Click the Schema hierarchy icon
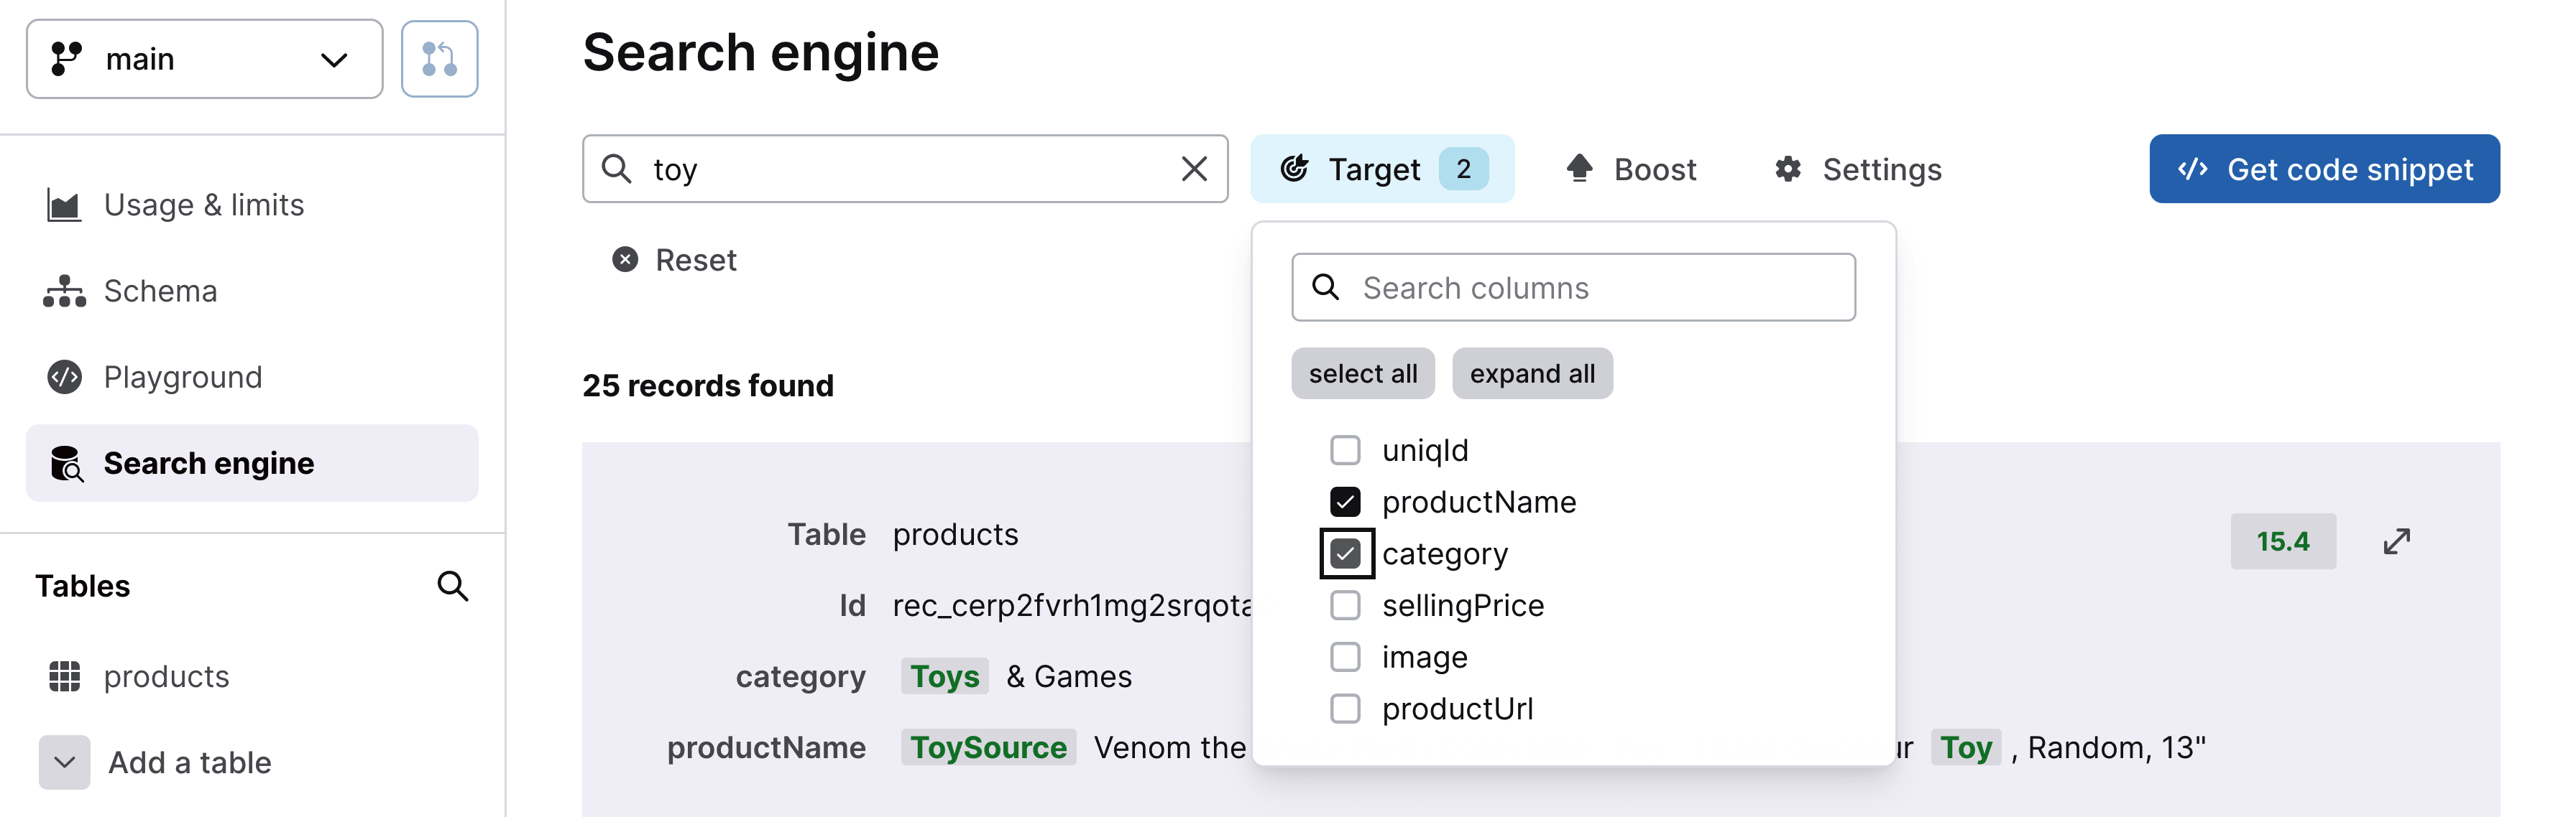The width and height of the screenshot is (2576, 817). (x=64, y=291)
